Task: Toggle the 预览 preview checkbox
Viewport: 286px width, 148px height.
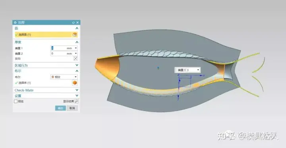Action: pos(16,101)
